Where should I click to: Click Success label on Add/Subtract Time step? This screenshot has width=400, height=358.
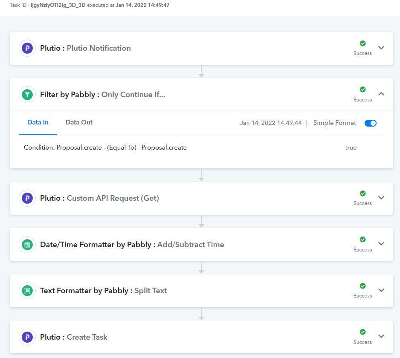click(x=362, y=250)
